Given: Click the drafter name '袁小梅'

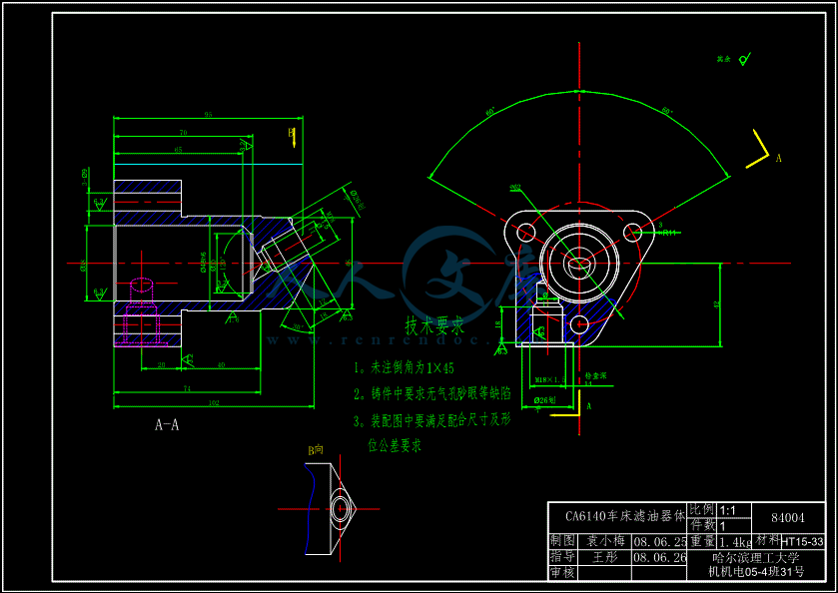Looking at the screenshot, I should coord(605,541).
